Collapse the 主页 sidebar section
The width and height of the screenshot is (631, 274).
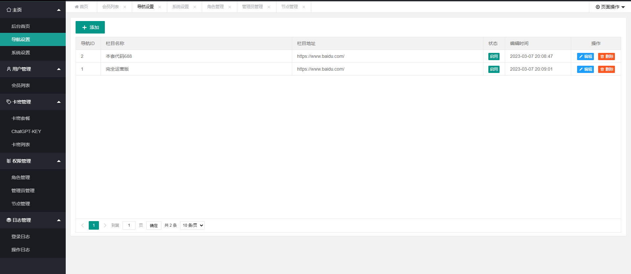(33, 10)
